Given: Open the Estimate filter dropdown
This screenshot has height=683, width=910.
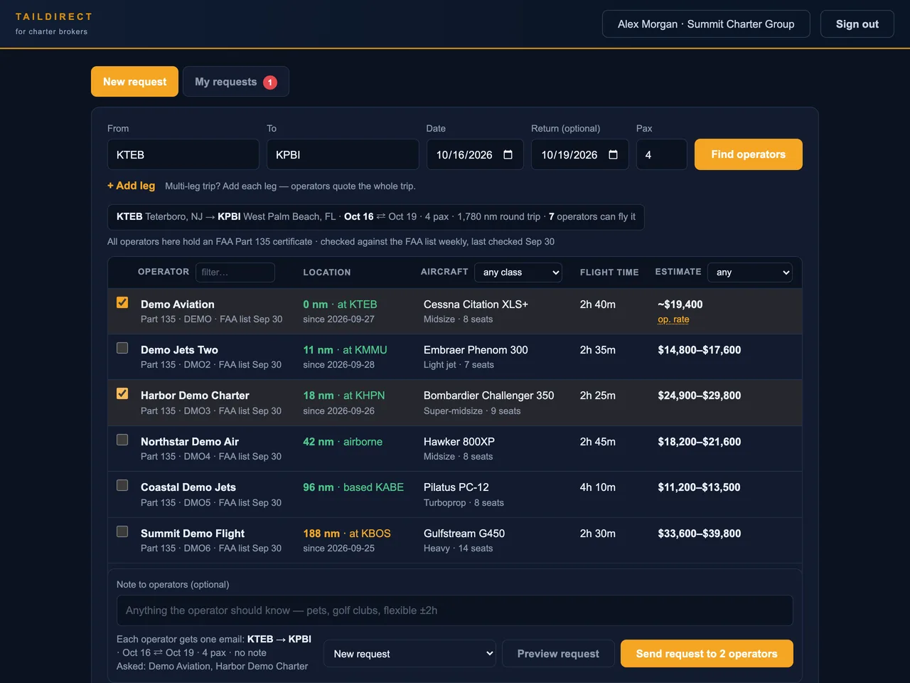Looking at the screenshot, I should tap(750, 272).
